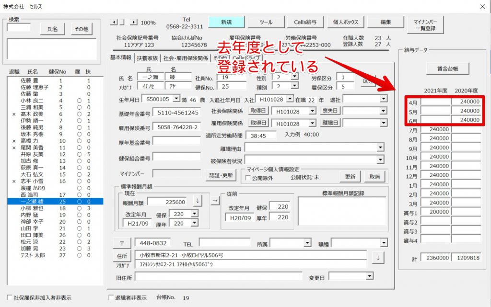Open 雇用保険関係 取得日 H101028 dropdown
The height and width of the screenshot is (307, 491).
(312, 123)
